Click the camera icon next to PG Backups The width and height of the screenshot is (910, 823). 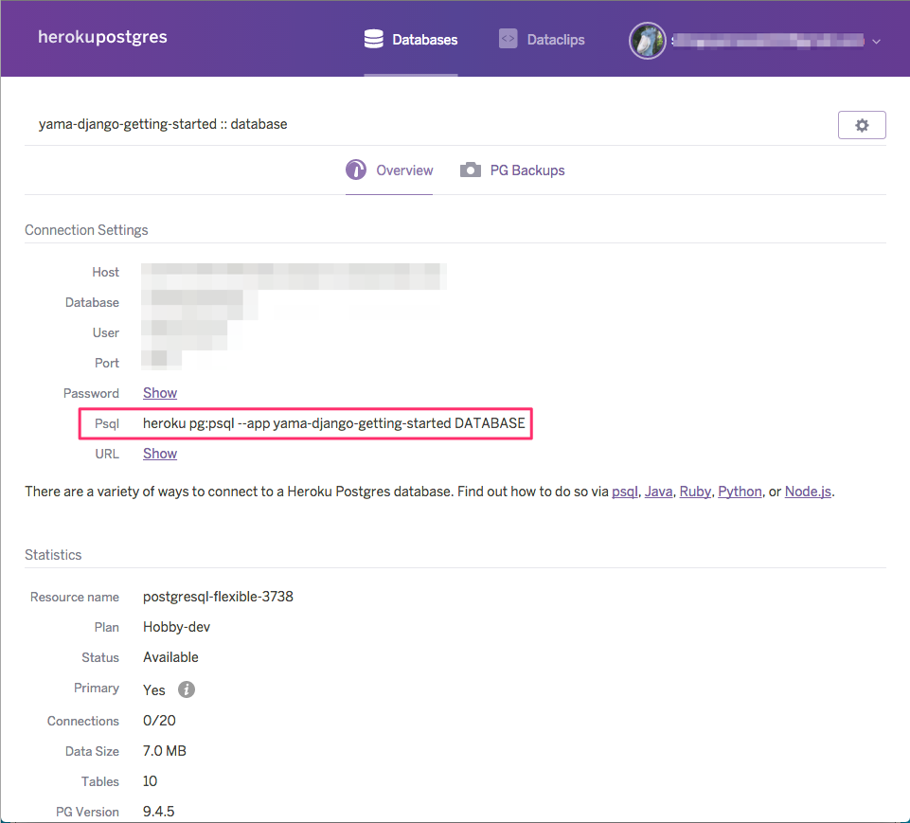tap(470, 170)
